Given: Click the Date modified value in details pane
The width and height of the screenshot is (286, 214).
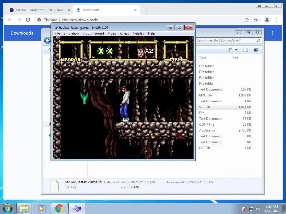Looking at the screenshot, I should (x=141, y=182).
